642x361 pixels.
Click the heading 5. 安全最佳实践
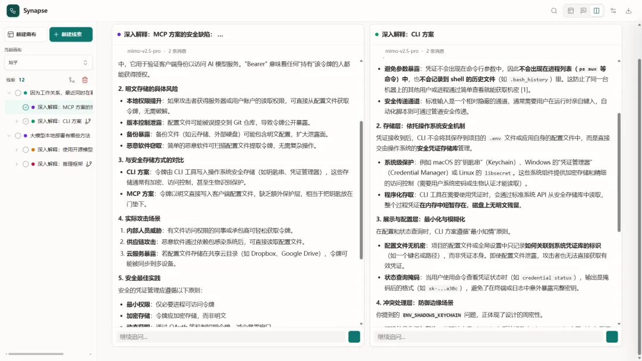pos(139,278)
